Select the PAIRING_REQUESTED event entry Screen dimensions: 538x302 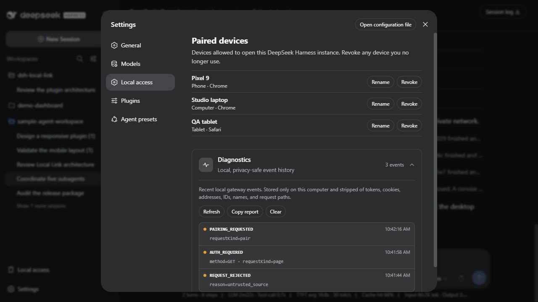(x=307, y=234)
